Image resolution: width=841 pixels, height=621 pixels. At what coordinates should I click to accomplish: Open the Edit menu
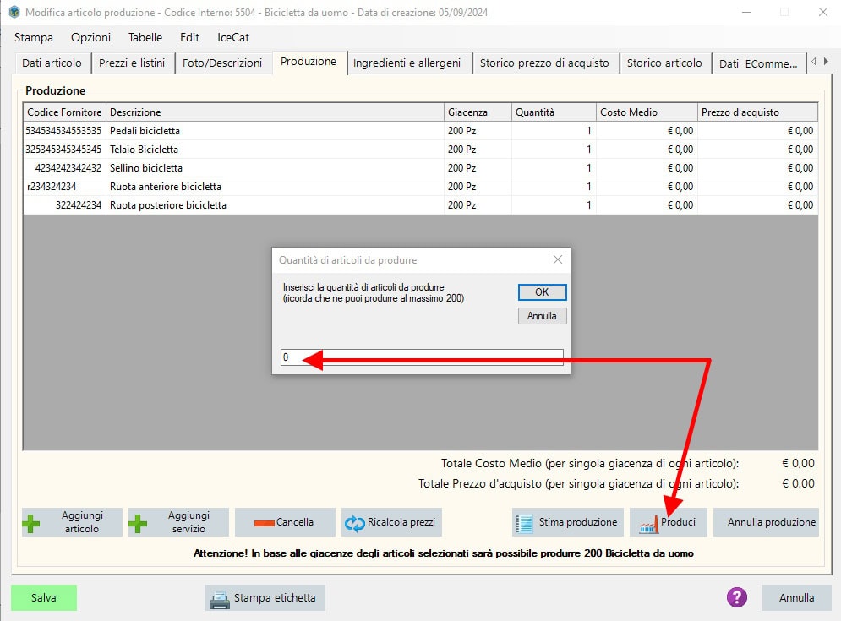coord(190,37)
